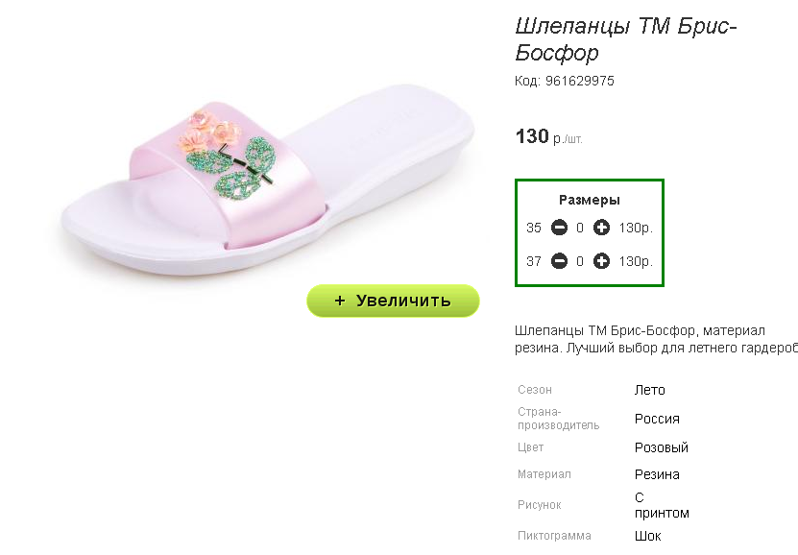Select the product code 961629975
The image size is (798, 555).
580,81
